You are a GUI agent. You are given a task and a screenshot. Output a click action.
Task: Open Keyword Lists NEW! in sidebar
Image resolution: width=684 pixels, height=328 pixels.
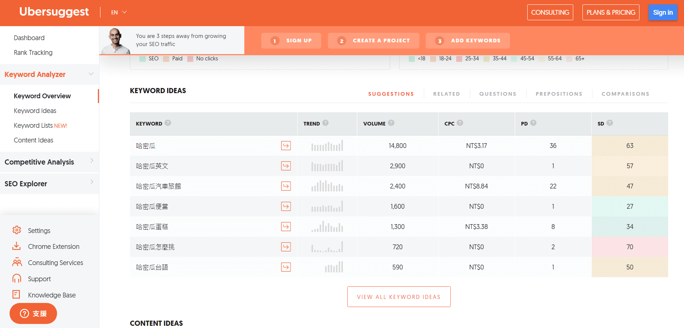click(40, 126)
